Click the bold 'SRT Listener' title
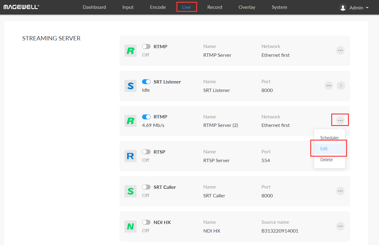The image size is (379, 245). pyautogui.click(x=167, y=82)
